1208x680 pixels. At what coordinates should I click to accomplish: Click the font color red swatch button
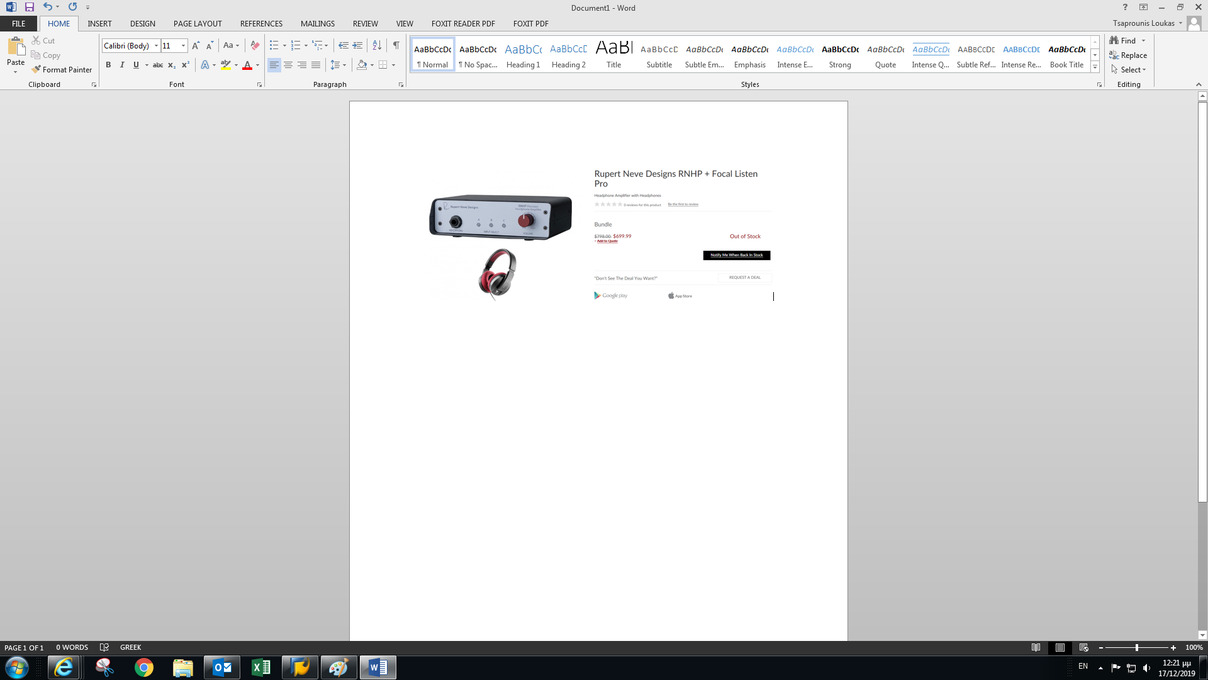[247, 65]
